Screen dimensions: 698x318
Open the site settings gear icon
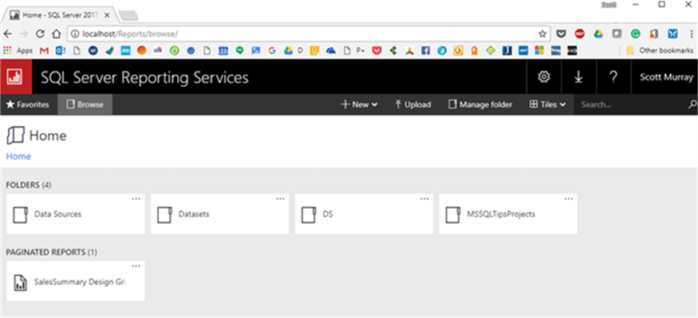click(x=543, y=77)
